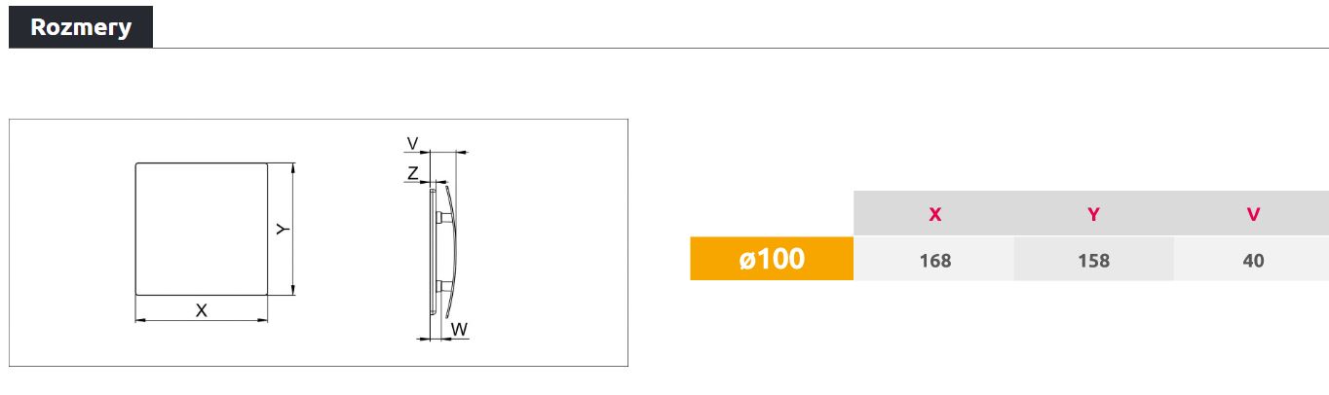
Task: Click the Z dimension label in the side view
Action: click(x=413, y=173)
